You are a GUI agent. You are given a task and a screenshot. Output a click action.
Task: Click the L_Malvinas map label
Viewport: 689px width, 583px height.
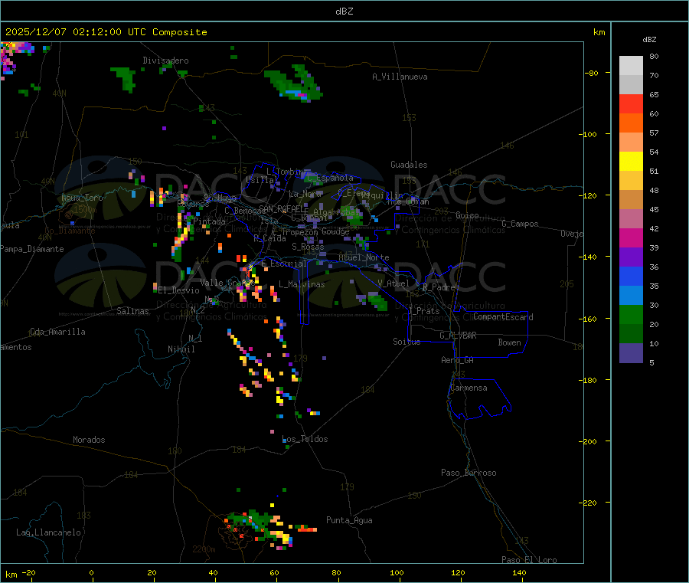[x=302, y=284]
